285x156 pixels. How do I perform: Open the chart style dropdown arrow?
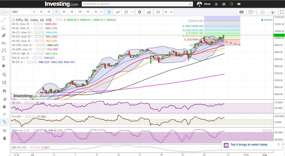[133, 12]
